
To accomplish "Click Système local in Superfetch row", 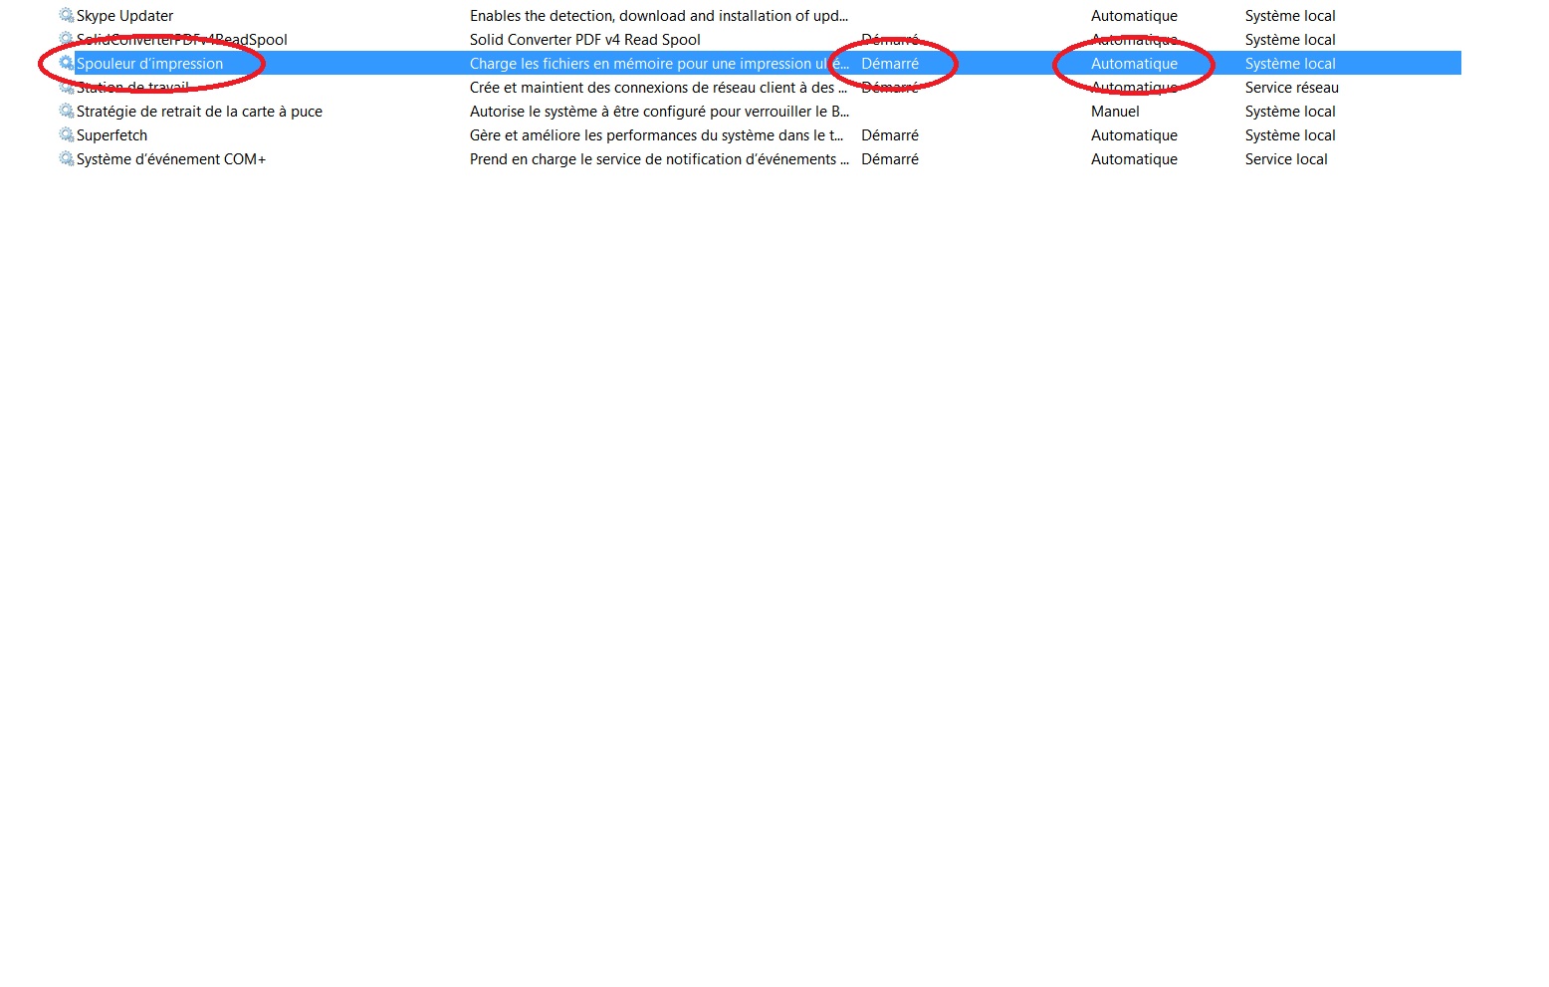I will click(1290, 135).
